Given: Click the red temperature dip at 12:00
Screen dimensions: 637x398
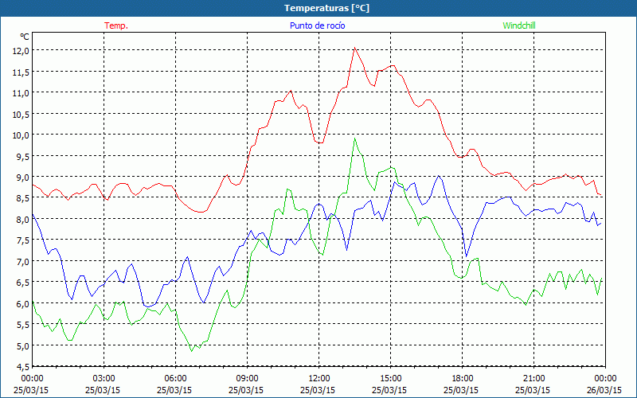Looking at the screenshot, I should [x=320, y=143].
